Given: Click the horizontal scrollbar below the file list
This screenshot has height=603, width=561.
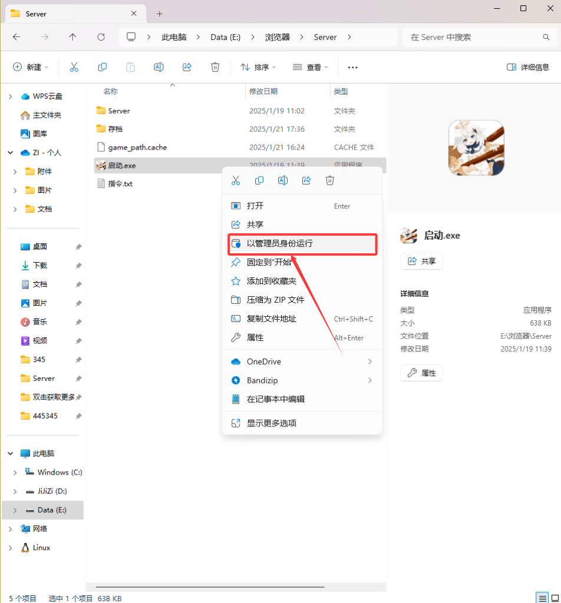Looking at the screenshot, I should click(x=209, y=587).
